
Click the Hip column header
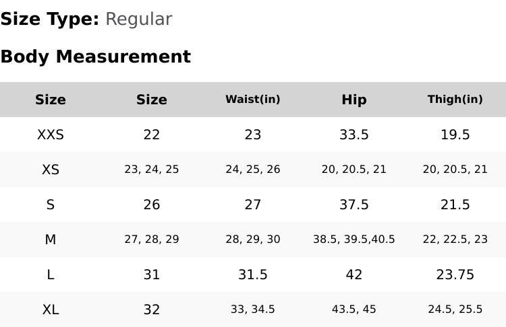point(354,100)
